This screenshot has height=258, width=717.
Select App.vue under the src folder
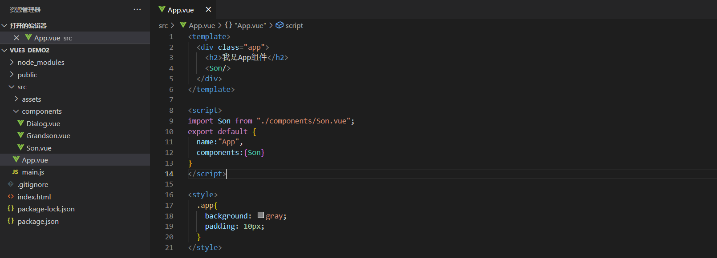(75, 160)
